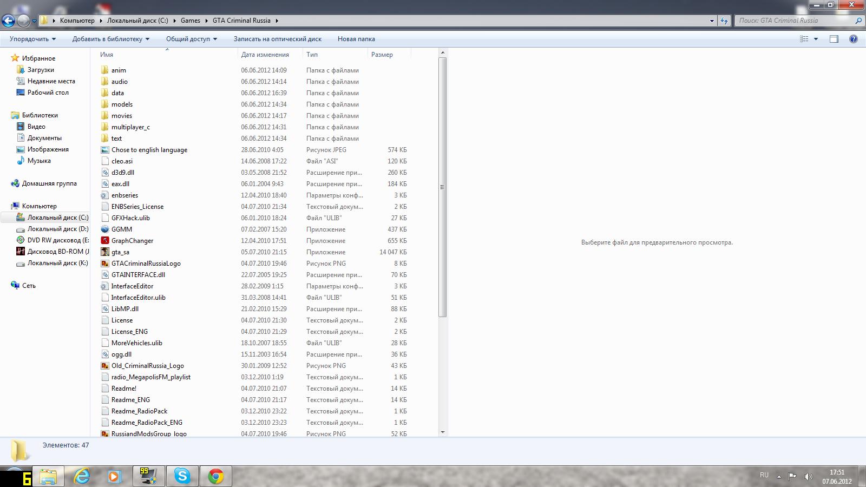The height and width of the screenshot is (487, 866).
Task: Open the Help question mark icon
Action: 854,39
